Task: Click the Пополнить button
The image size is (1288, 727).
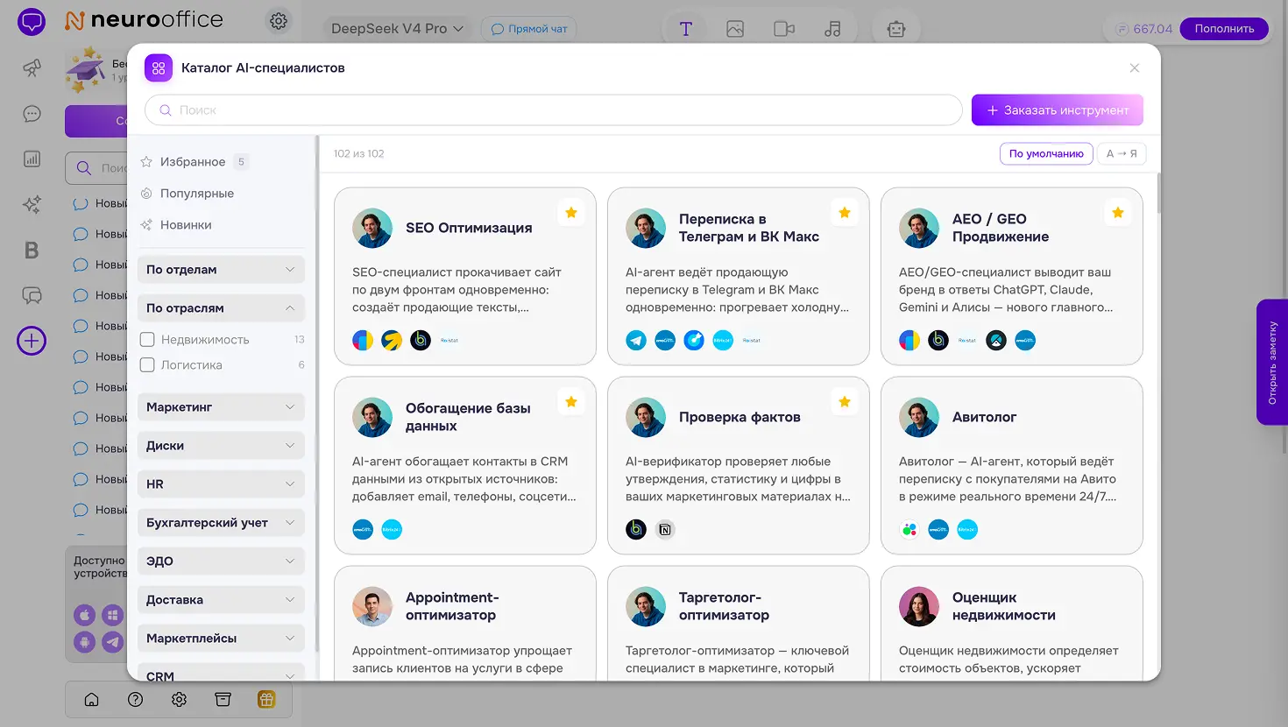Action: [x=1224, y=29]
